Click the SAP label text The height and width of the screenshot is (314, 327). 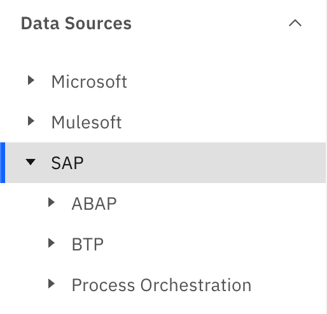click(67, 163)
